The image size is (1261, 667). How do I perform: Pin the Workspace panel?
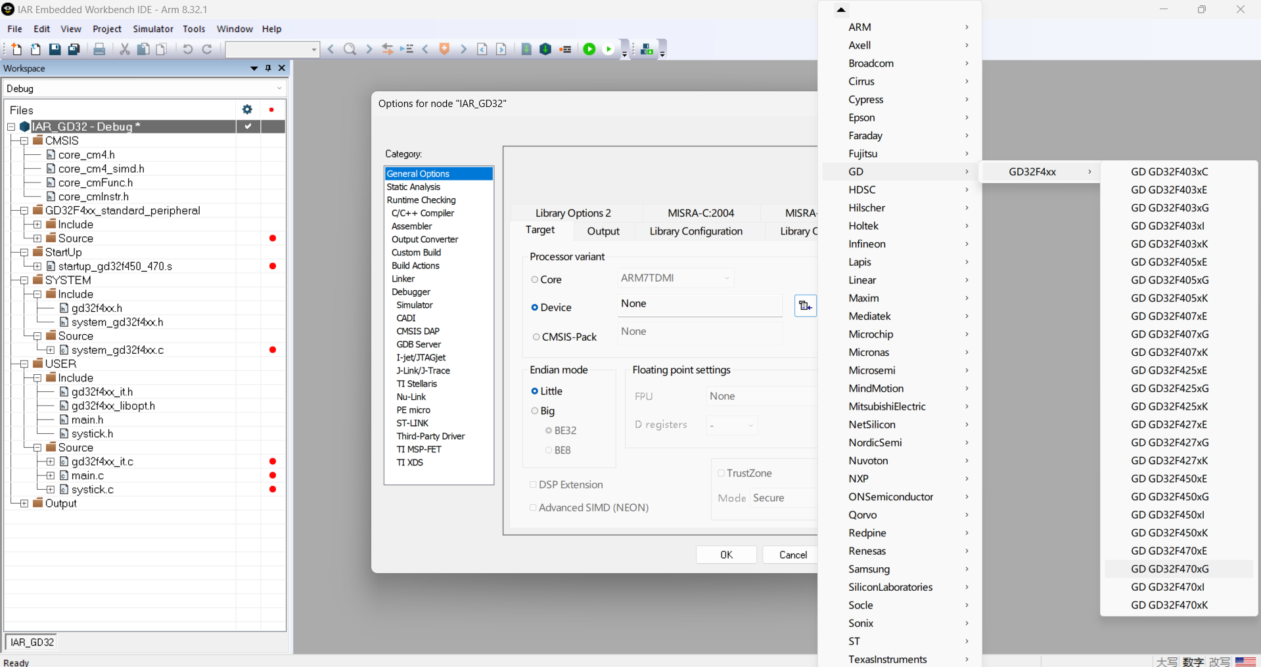coord(268,68)
